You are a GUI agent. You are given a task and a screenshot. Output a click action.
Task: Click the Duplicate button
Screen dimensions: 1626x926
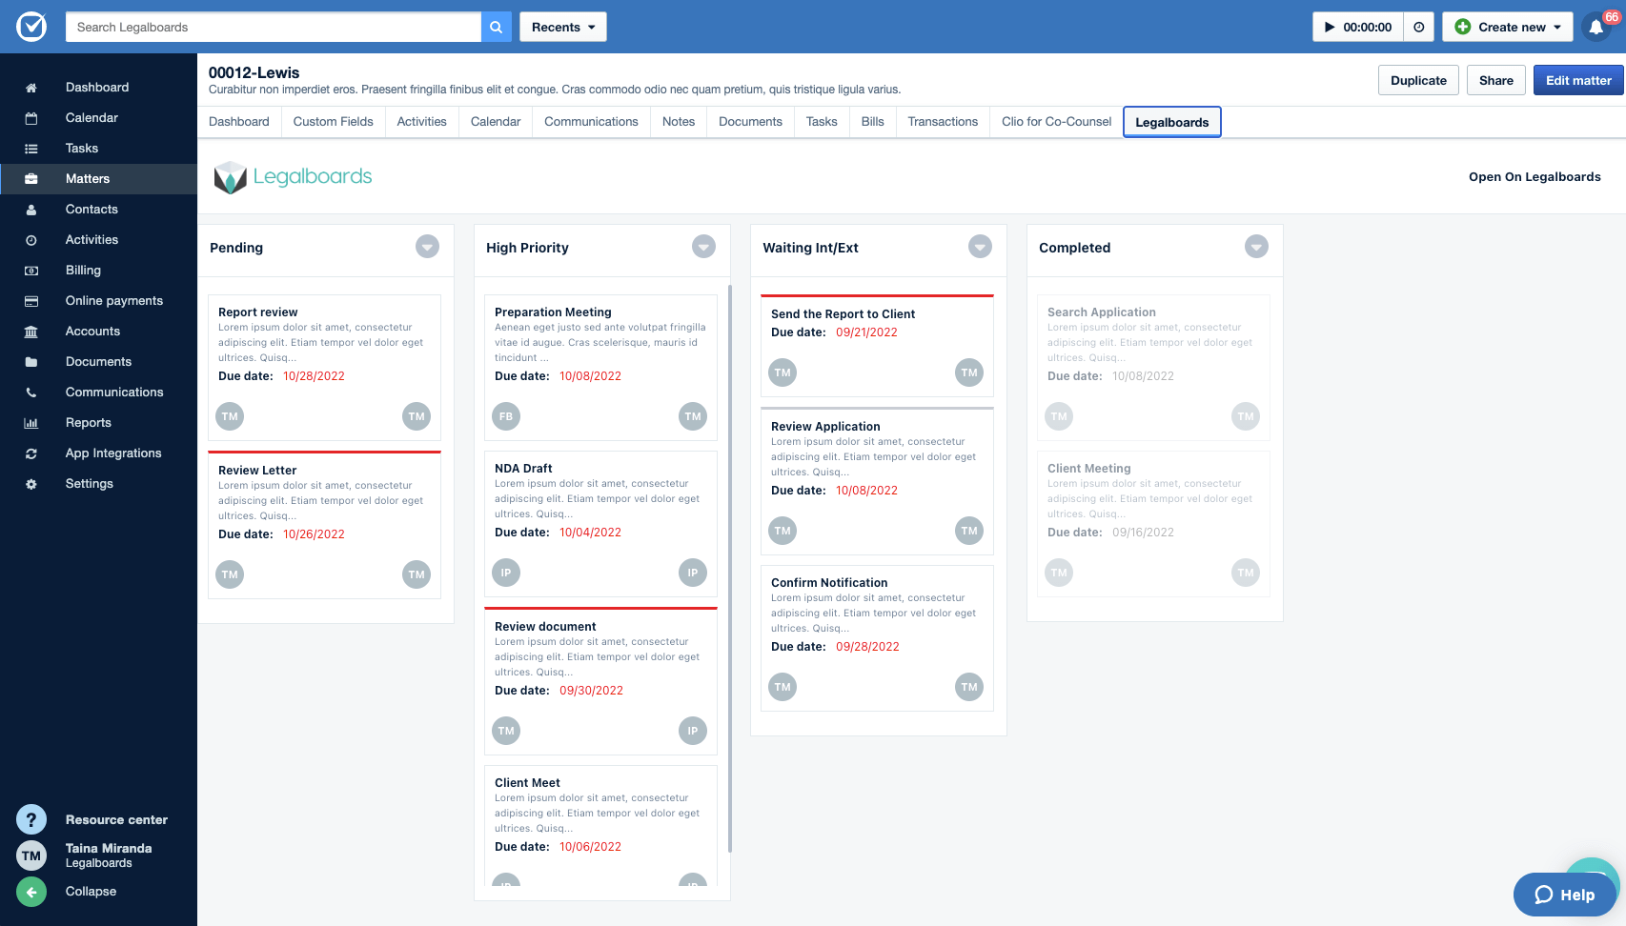point(1418,80)
